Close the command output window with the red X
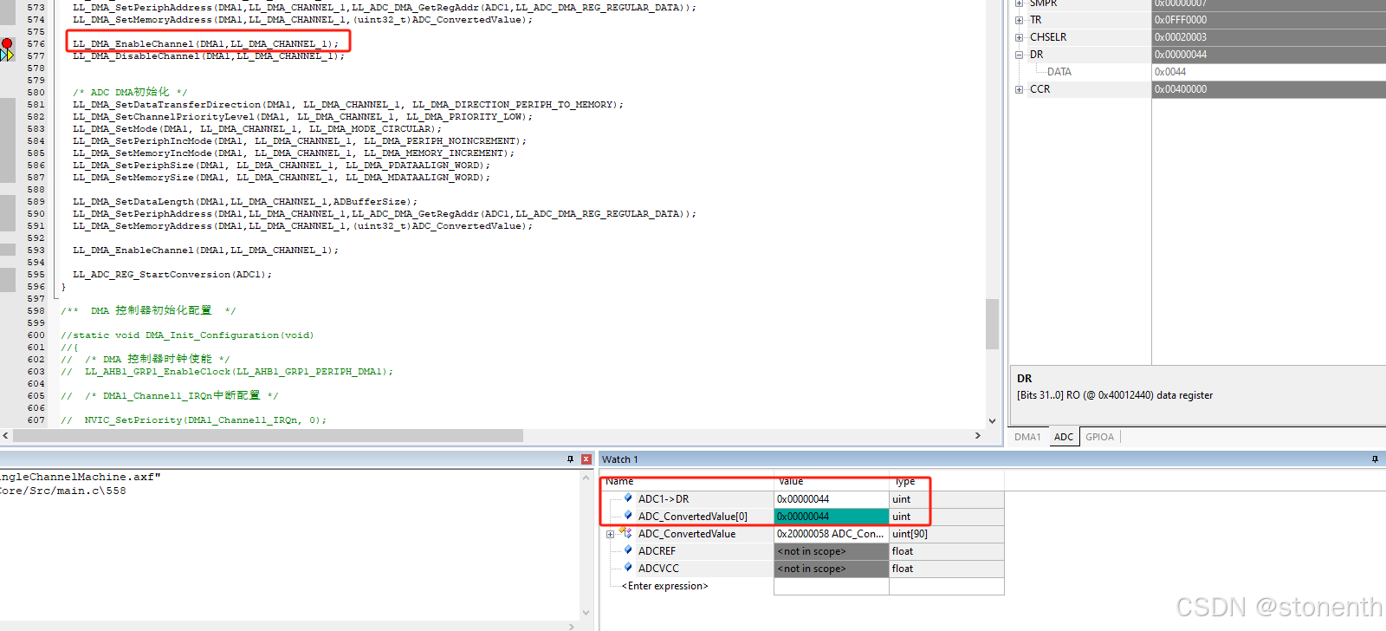The height and width of the screenshot is (631, 1386). pyautogui.click(x=586, y=459)
